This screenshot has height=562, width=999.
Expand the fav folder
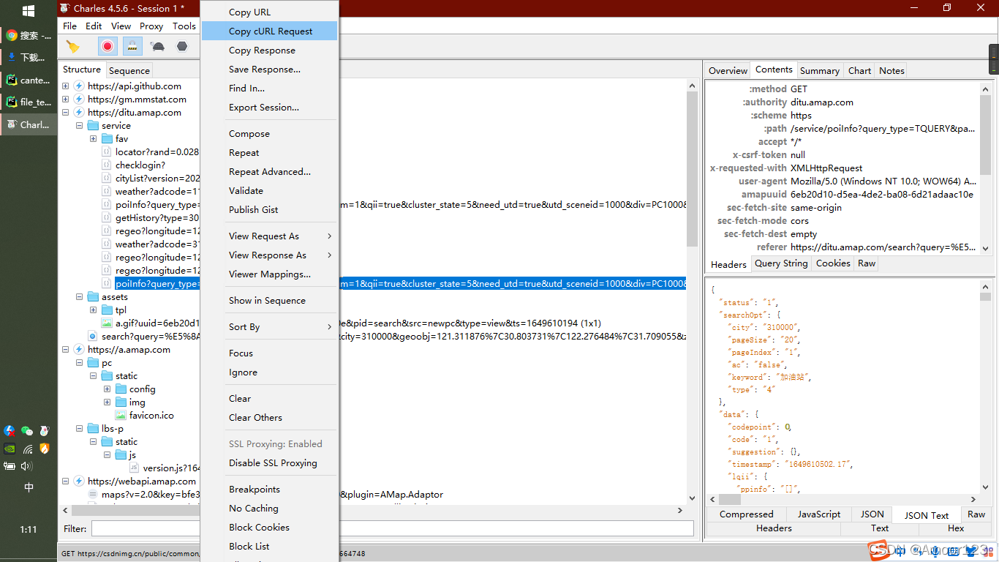[94, 139]
